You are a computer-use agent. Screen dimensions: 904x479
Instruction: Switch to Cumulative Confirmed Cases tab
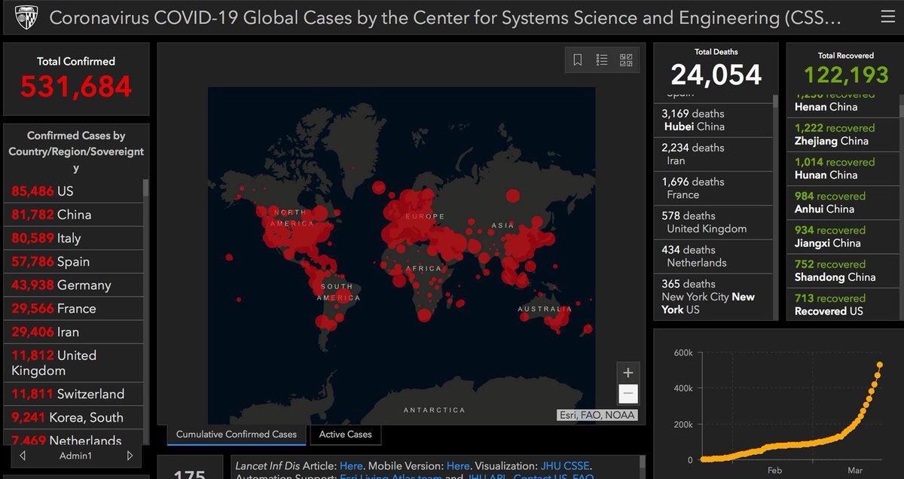coord(237,434)
